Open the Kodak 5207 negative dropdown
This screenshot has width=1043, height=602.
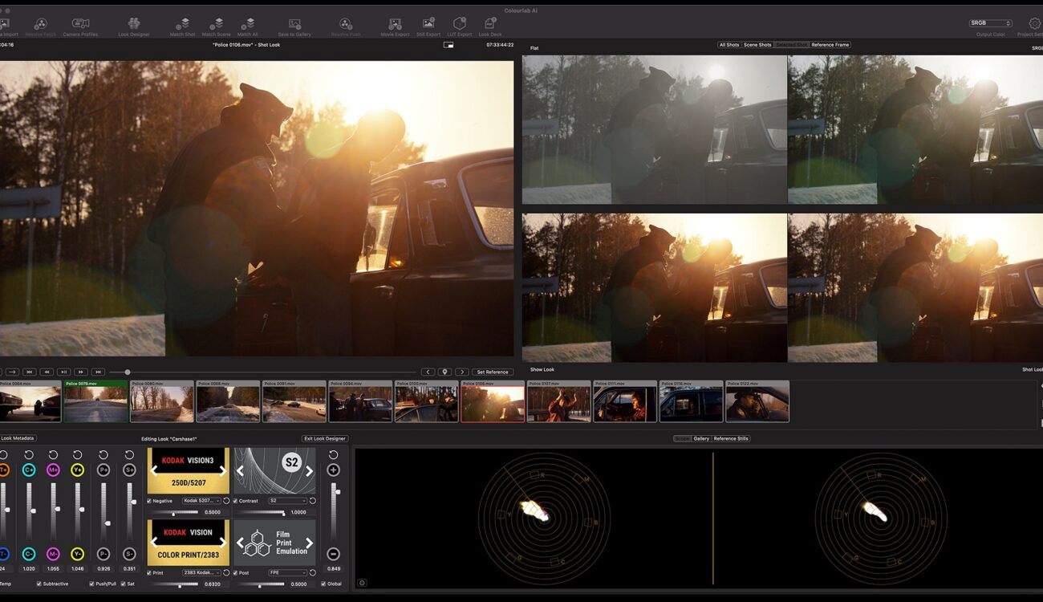[x=201, y=501]
